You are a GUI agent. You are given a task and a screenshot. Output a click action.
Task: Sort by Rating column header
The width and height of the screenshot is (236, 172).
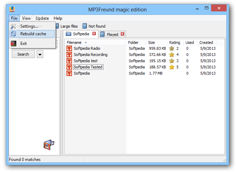click(x=175, y=42)
